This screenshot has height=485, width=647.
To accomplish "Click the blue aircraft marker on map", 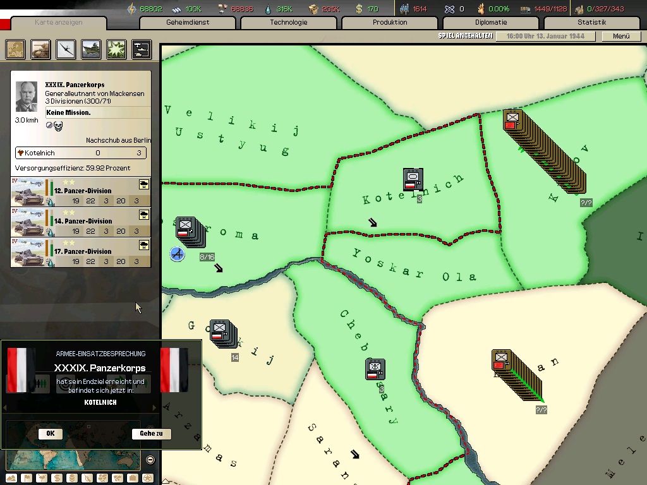I will click(178, 254).
